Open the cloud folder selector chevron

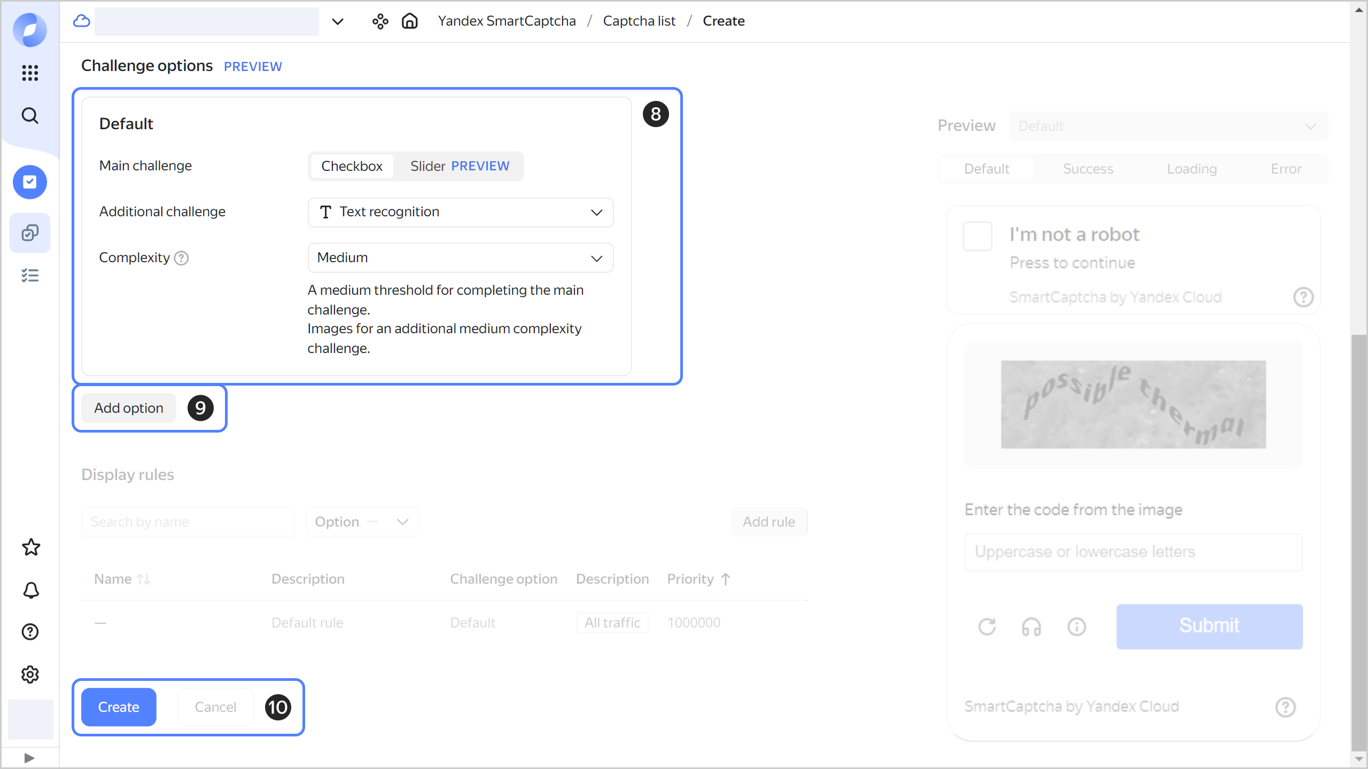[337, 21]
